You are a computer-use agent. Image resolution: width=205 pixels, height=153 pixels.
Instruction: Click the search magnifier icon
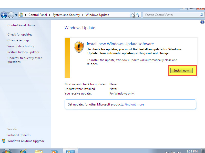pos(201,15)
